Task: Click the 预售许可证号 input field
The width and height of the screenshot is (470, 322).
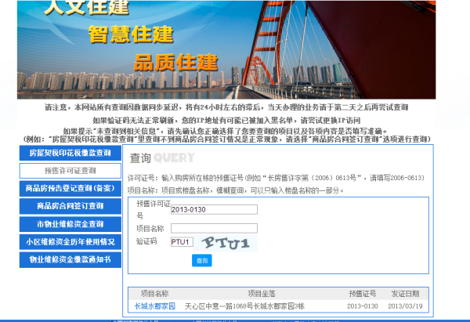Action: [214, 209]
